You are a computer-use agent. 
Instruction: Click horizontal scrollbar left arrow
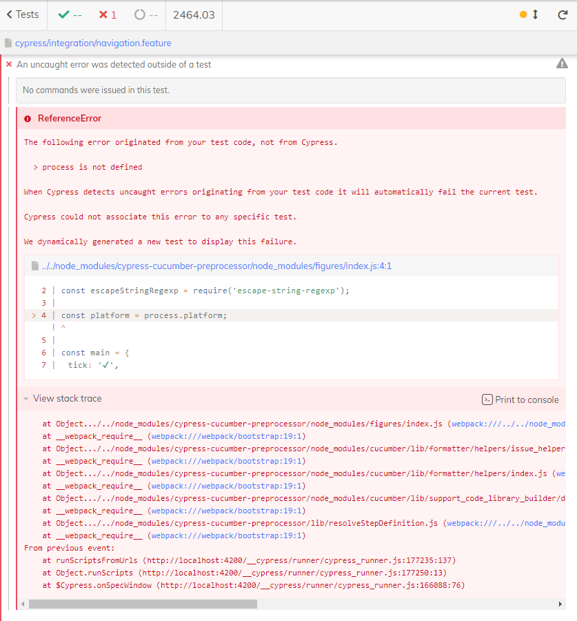(23, 604)
